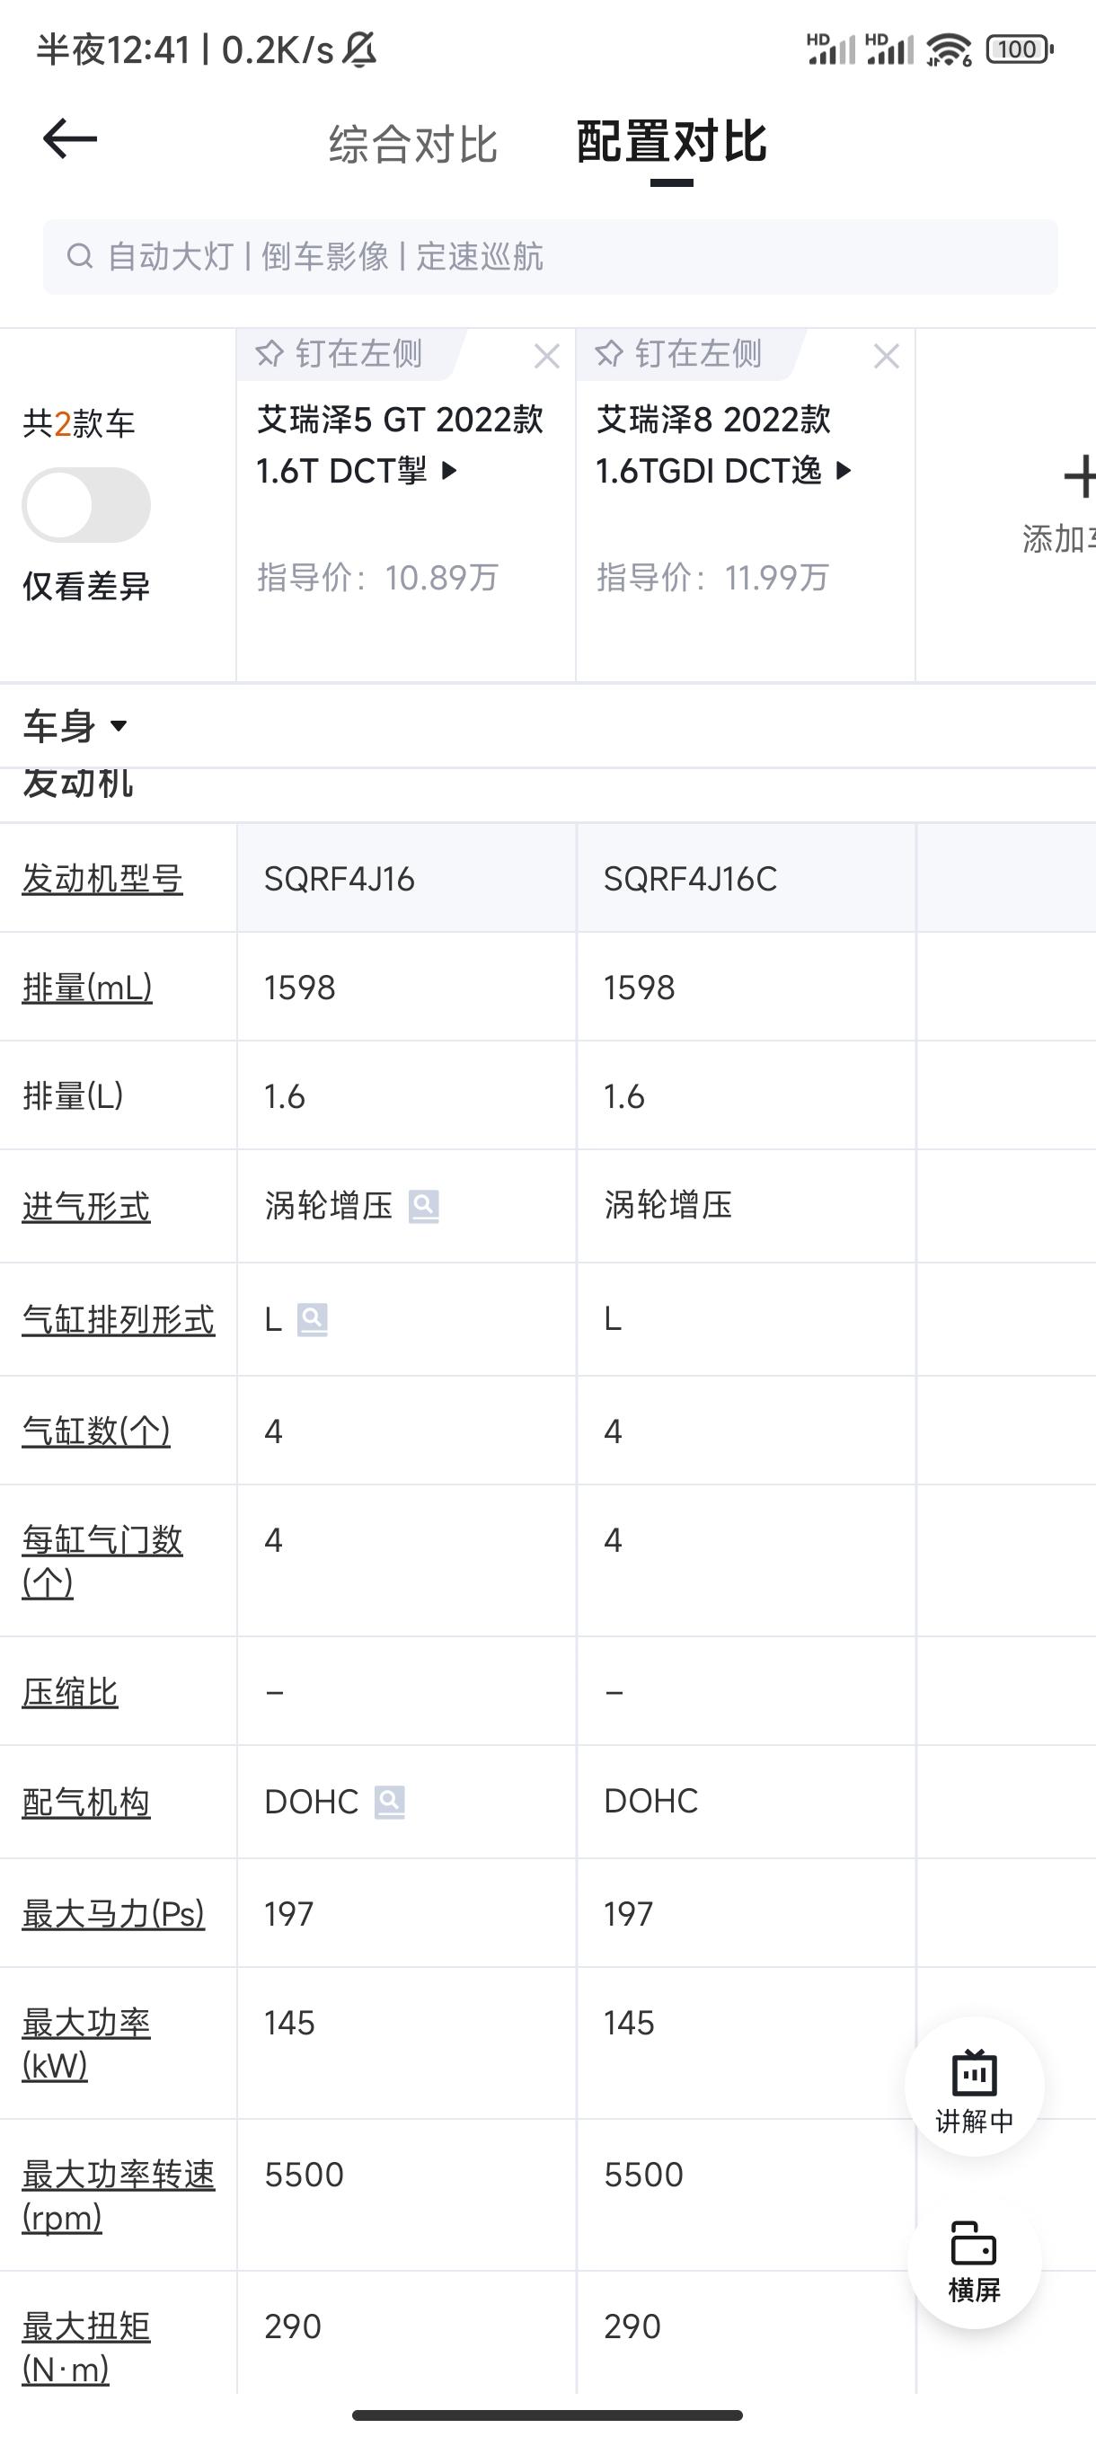Tap the SQRF4J16C engine model cell
The height and width of the screenshot is (2437, 1096).
pos(747,878)
